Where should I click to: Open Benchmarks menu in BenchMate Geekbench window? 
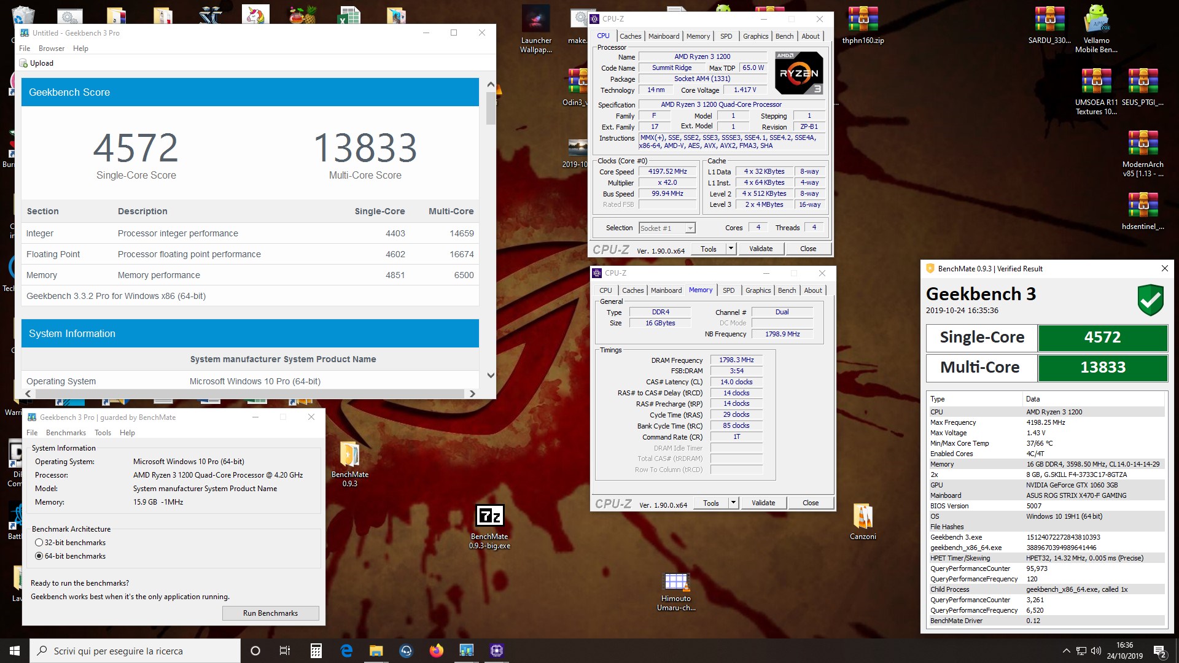click(x=66, y=433)
